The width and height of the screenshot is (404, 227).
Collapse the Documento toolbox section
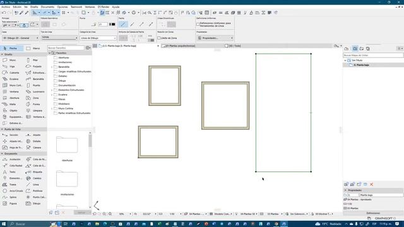(3, 154)
